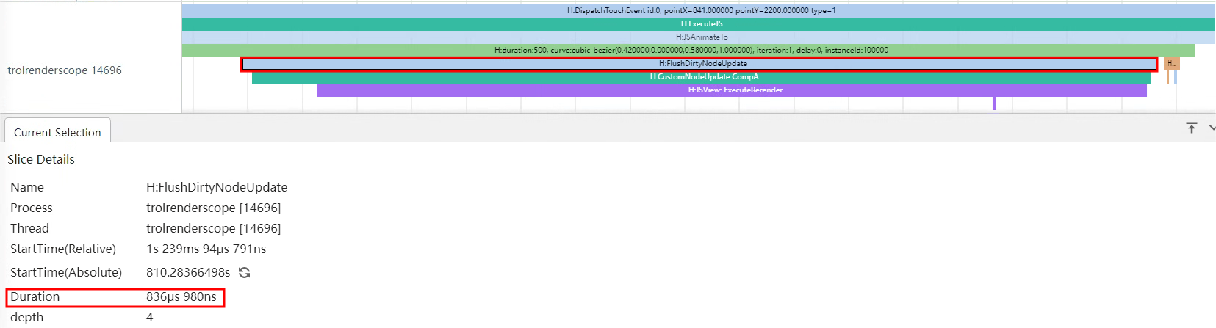This screenshot has width=1216, height=328.
Task: Click the Duration value 836μs 980ns
Action: pyautogui.click(x=181, y=296)
